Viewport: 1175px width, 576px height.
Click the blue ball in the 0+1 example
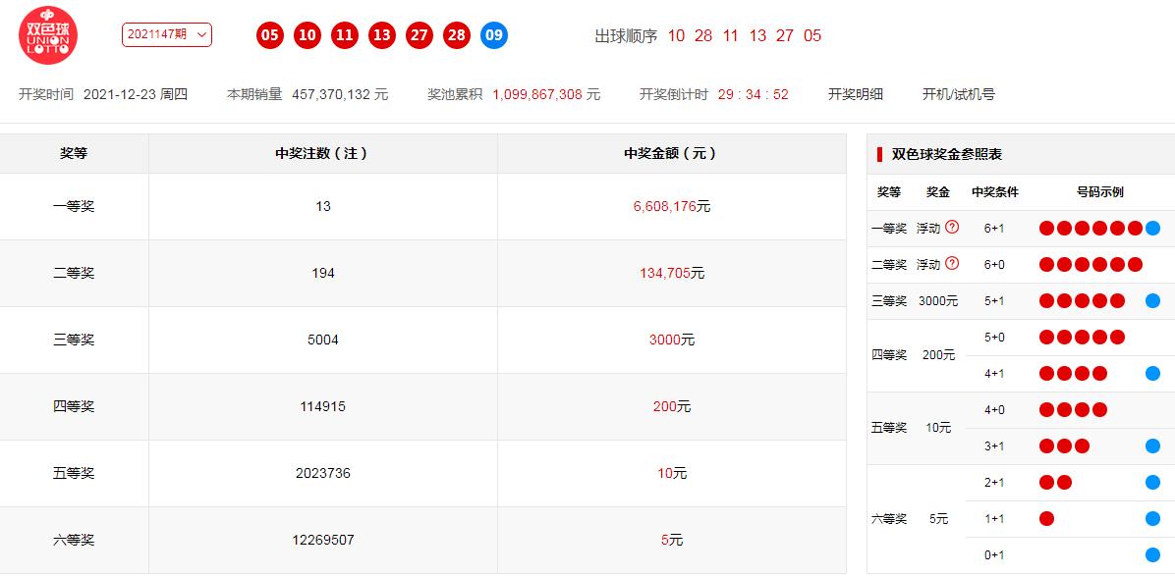pos(1152,555)
